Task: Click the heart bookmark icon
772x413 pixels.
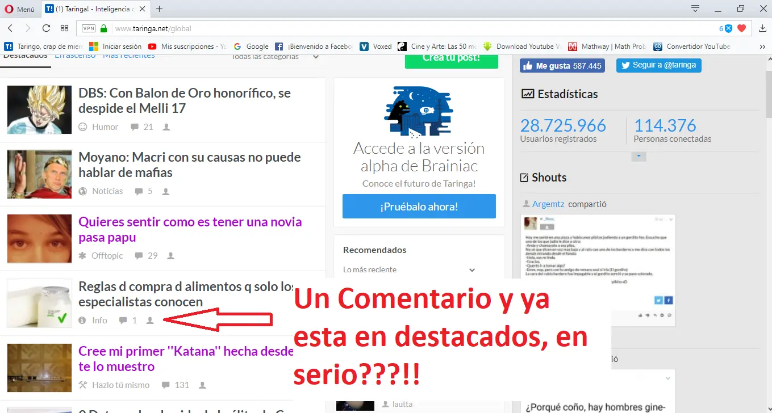Action: click(x=741, y=28)
